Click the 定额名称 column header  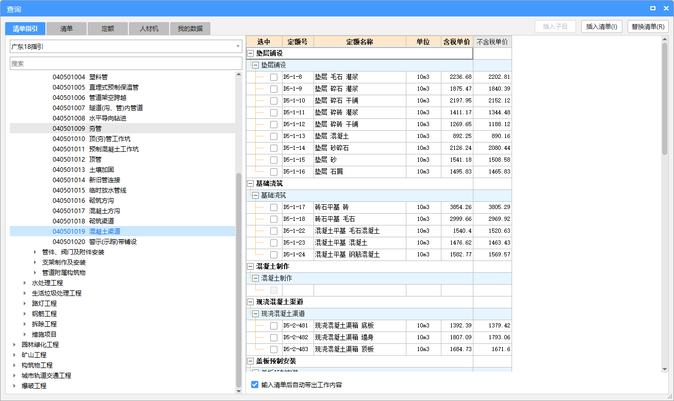click(359, 42)
